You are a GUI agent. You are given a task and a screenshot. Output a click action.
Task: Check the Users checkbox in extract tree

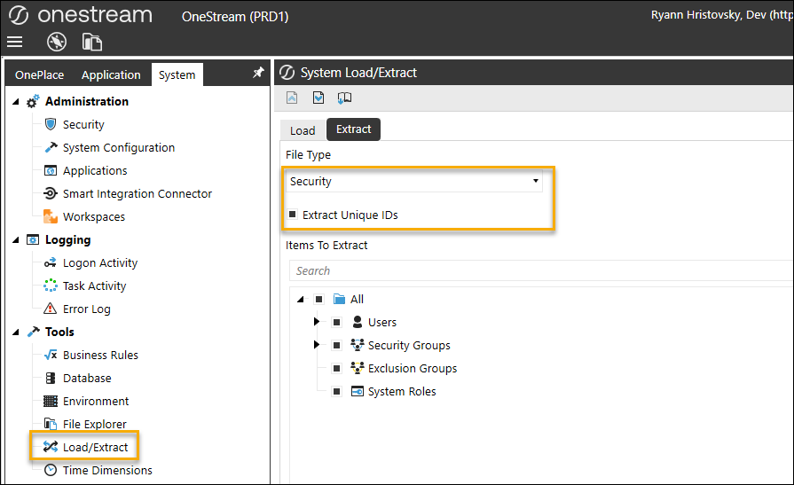(337, 323)
